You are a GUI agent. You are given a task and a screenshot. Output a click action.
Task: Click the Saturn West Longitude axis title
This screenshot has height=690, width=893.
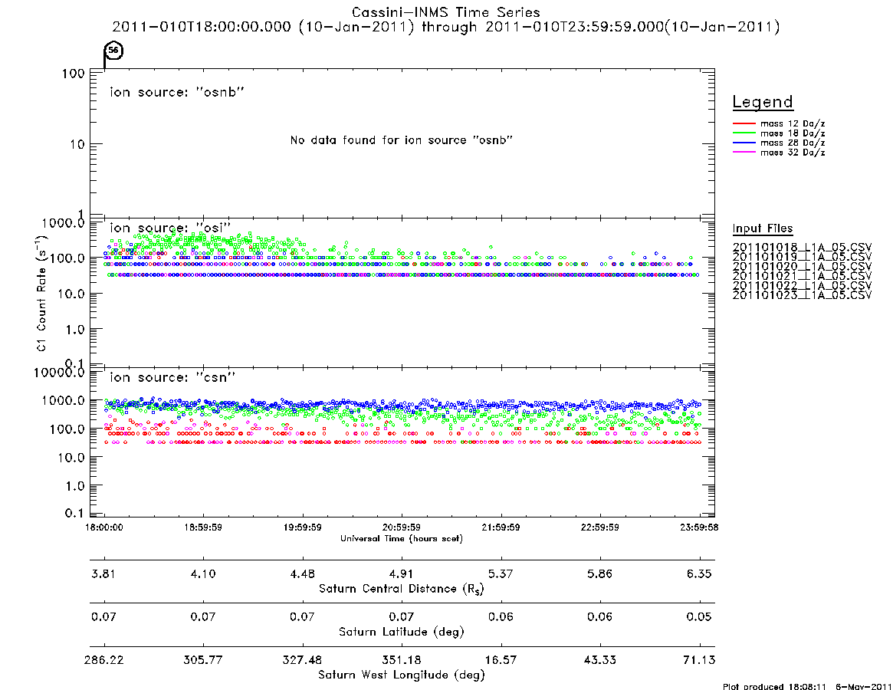point(402,675)
